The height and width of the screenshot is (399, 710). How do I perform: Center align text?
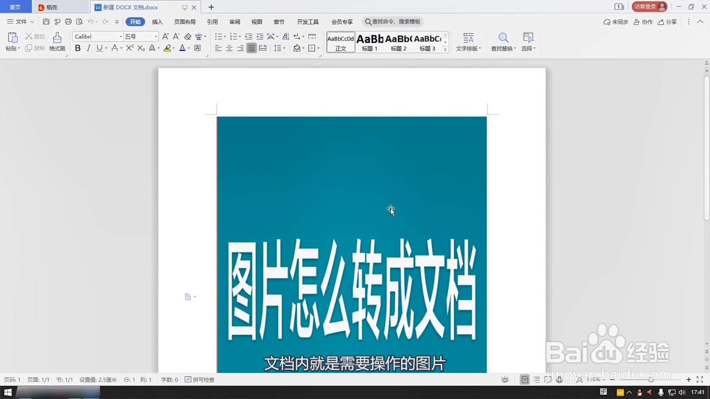point(229,48)
